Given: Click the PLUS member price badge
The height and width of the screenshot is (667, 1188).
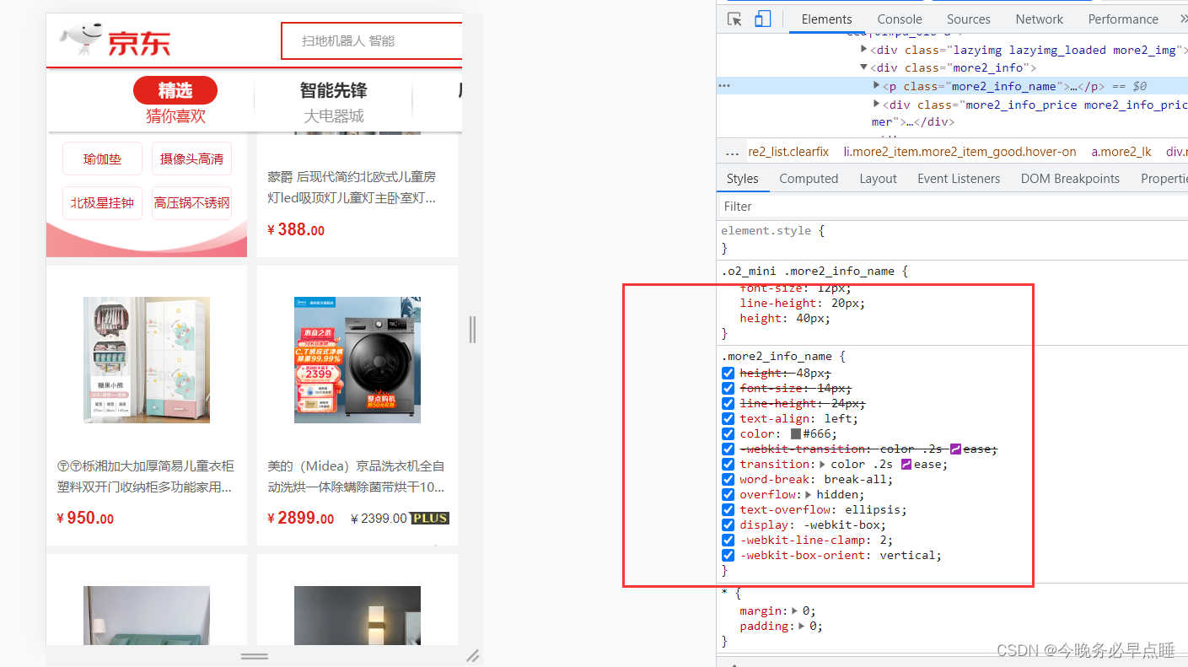Looking at the screenshot, I should click(x=430, y=519).
